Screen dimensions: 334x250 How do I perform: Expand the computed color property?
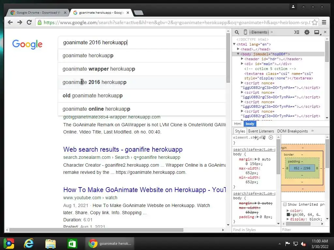click(x=288, y=211)
